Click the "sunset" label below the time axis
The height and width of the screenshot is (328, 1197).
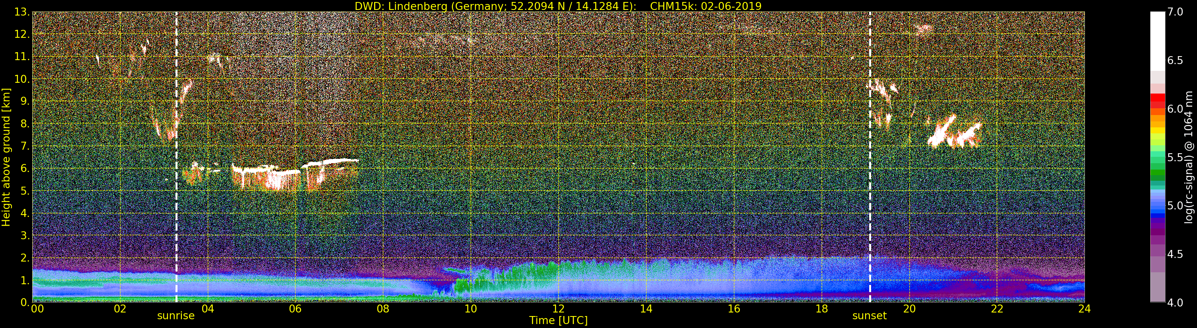click(x=870, y=316)
